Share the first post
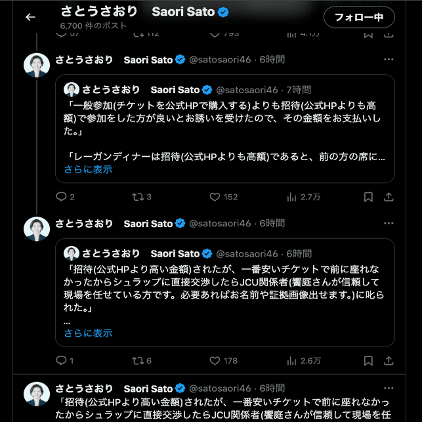The height and width of the screenshot is (422, 422). pos(389,197)
